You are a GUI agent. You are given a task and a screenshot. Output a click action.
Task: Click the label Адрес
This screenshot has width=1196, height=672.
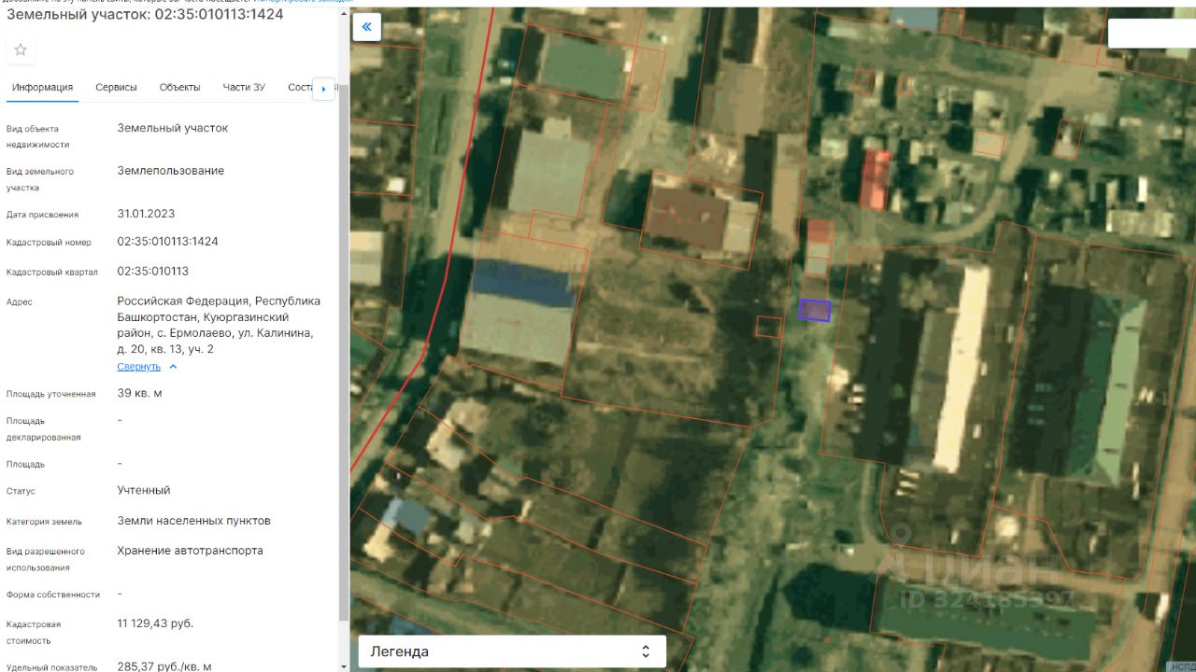(x=20, y=302)
